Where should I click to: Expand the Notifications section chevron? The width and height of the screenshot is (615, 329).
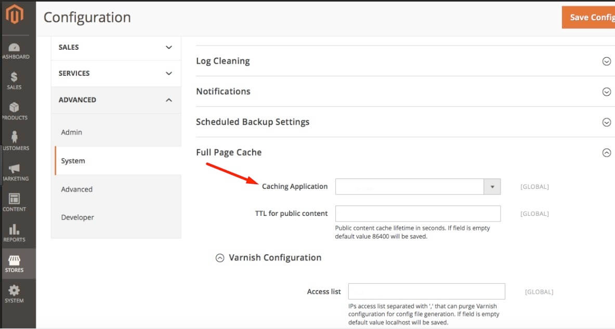[x=606, y=92]
